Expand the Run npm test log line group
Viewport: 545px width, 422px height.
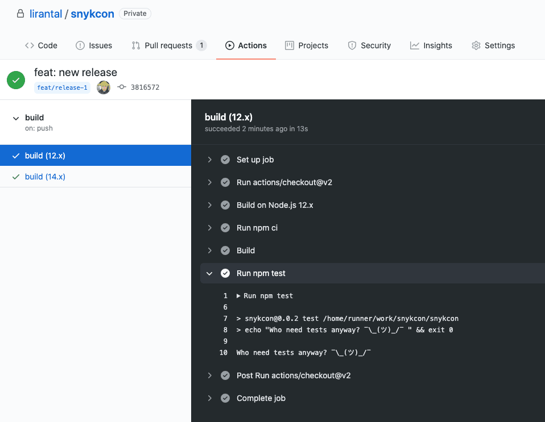(x=238, y=296)
